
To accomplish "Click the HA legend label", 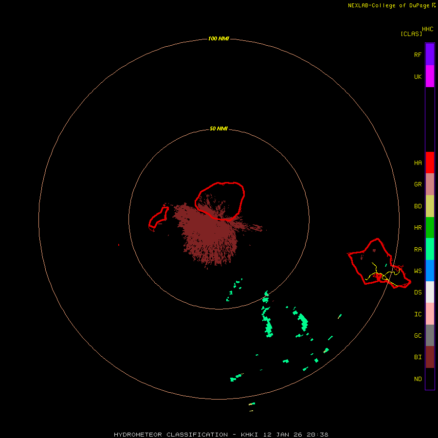I will [418, 163].
